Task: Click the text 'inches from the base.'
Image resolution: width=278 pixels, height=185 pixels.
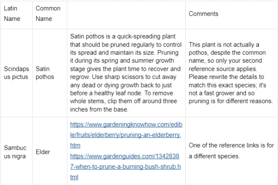Action: click(x=99, y=109)
